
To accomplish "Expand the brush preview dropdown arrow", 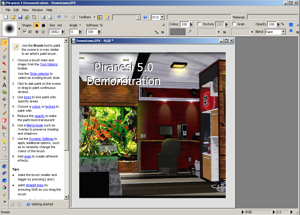I will click(19, 29).
